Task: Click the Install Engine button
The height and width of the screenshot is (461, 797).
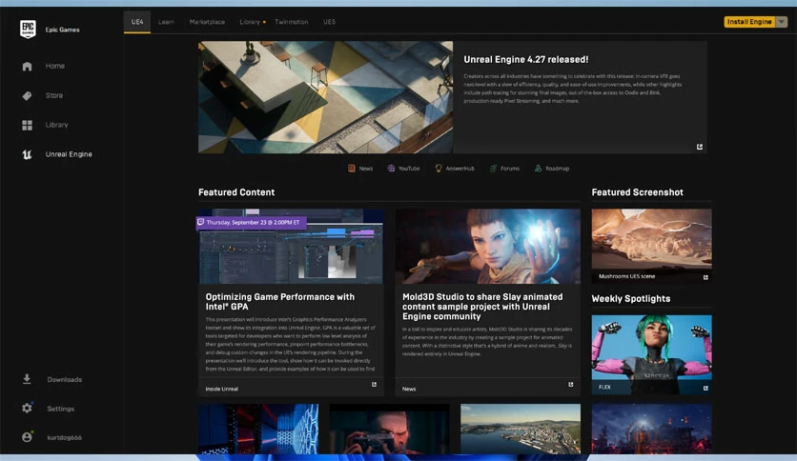Action: coord(749,22)
